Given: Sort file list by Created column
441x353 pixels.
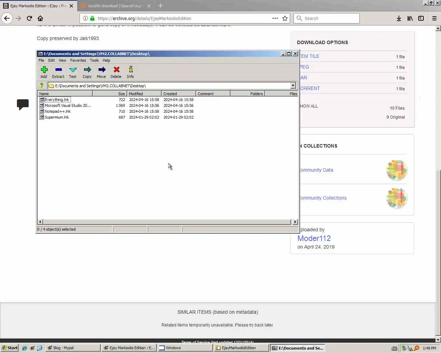Looking at the screenshot, I should 178,94.
